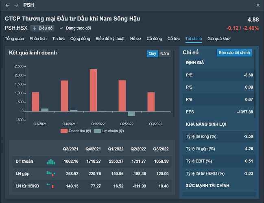Click the LN từ HĐKD sparkline icon
This screenshot has height=203, width=264.
51,186
